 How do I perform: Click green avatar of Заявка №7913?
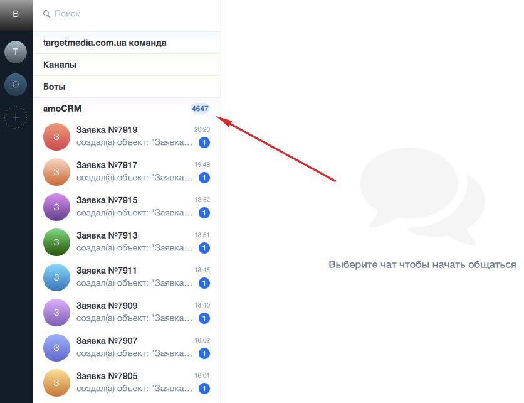click(x=56, y=242)
